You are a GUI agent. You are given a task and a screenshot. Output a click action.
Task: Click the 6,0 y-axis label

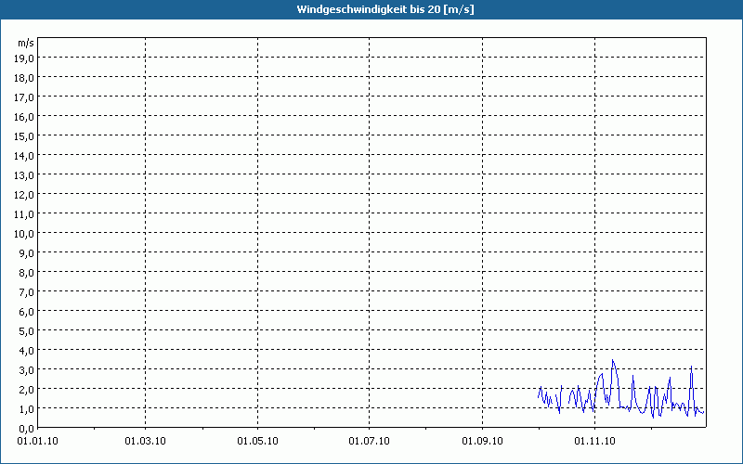(26, 312)
